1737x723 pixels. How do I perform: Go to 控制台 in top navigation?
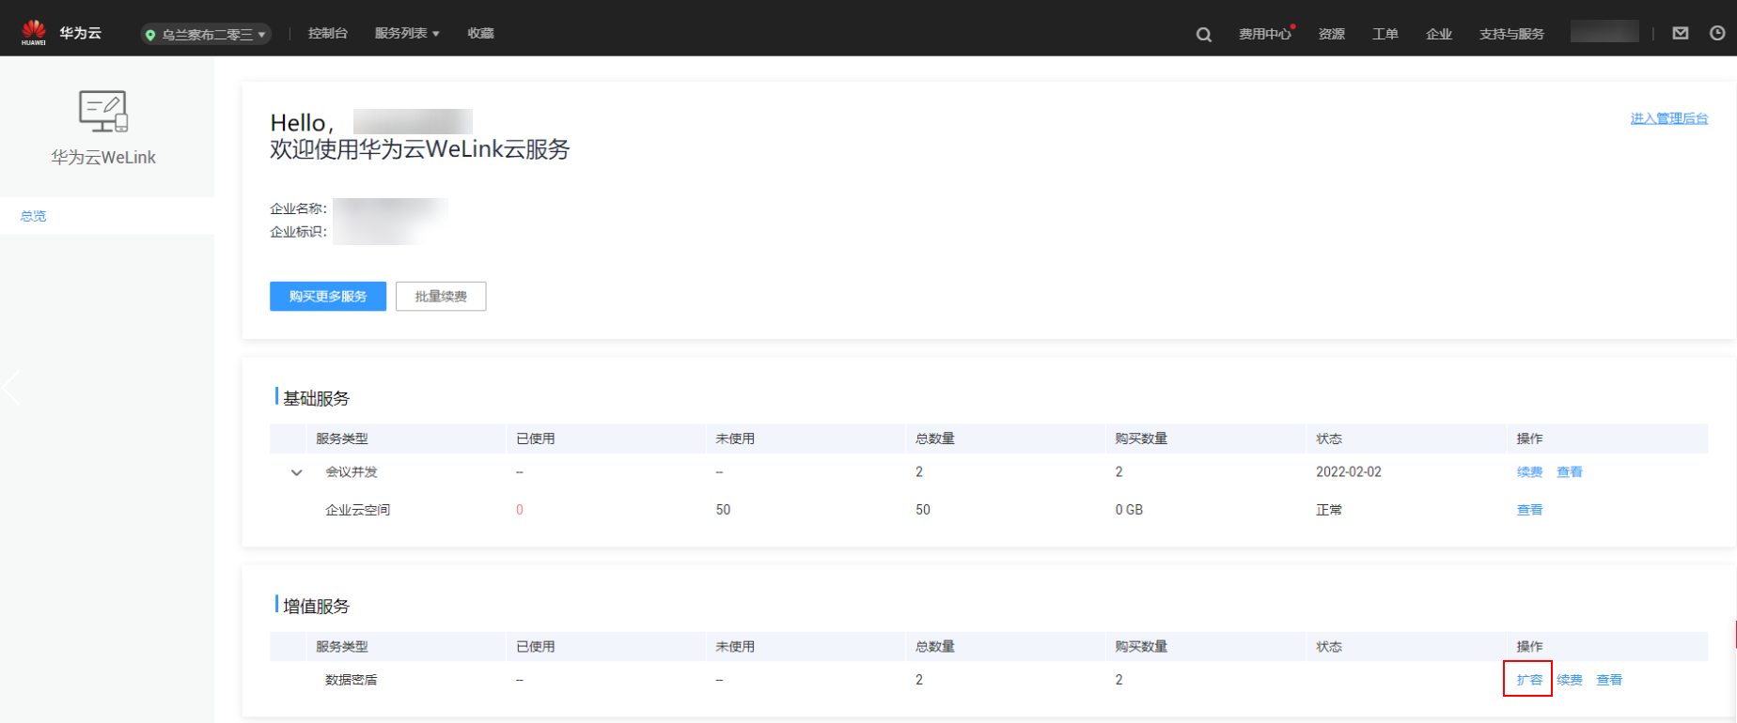(x=328, y=33)
